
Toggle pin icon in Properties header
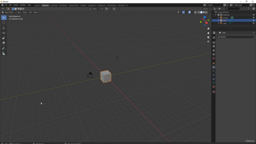click(254, 33)
